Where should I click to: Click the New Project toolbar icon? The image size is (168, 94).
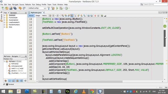[7, 8]
